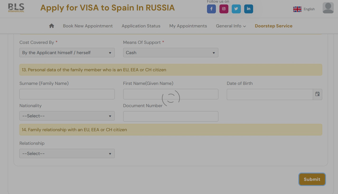Open Book New Appointment menu item
Screen dimensions: 338x194
click(x=88, y=26)
